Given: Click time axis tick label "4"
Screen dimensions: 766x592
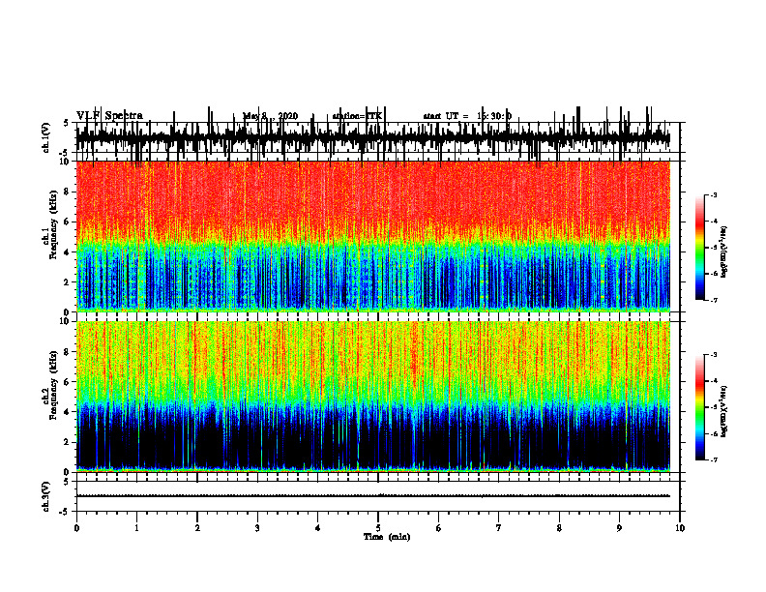Looking at the screenshot, I should [x=317, y=528].
